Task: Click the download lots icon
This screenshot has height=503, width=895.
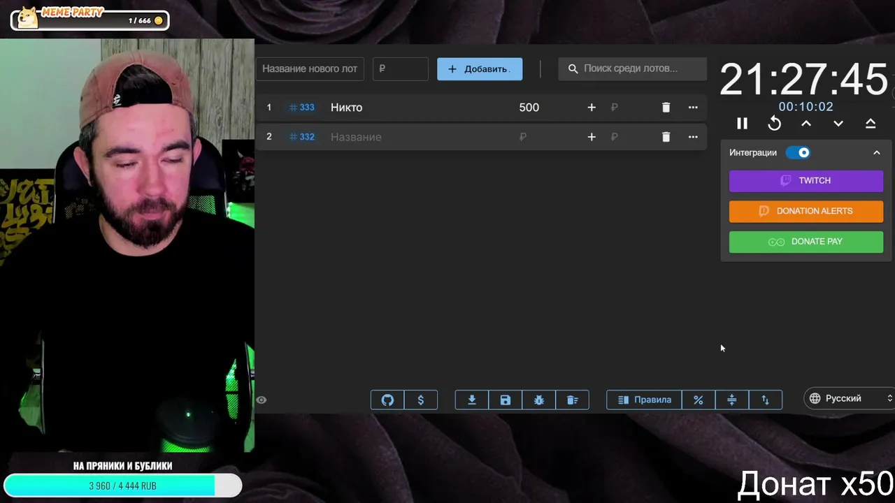Action: pos(472,400)
